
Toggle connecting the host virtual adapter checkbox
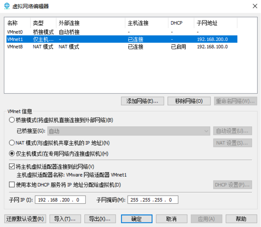pyautogui.click(x=12, y=167)
